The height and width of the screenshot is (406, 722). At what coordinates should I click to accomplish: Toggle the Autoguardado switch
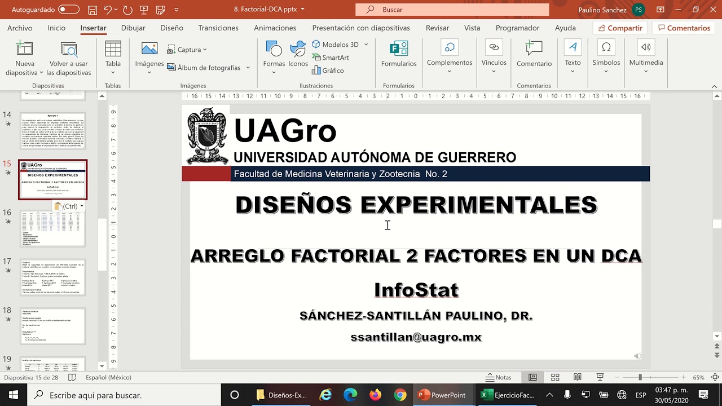click(69, 10)
